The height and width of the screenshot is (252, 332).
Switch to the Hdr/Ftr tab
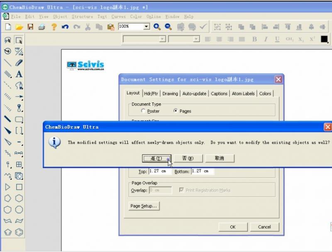coord(151,93)
